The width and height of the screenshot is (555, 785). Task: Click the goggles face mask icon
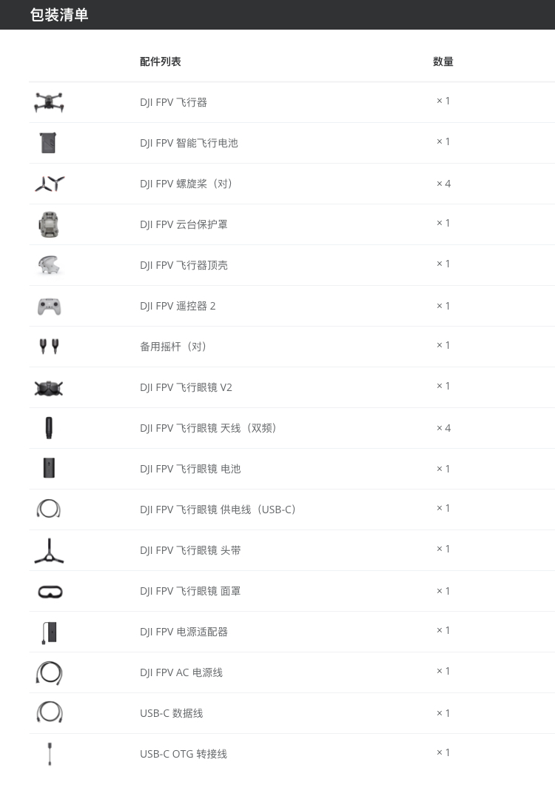coord(49,591)
